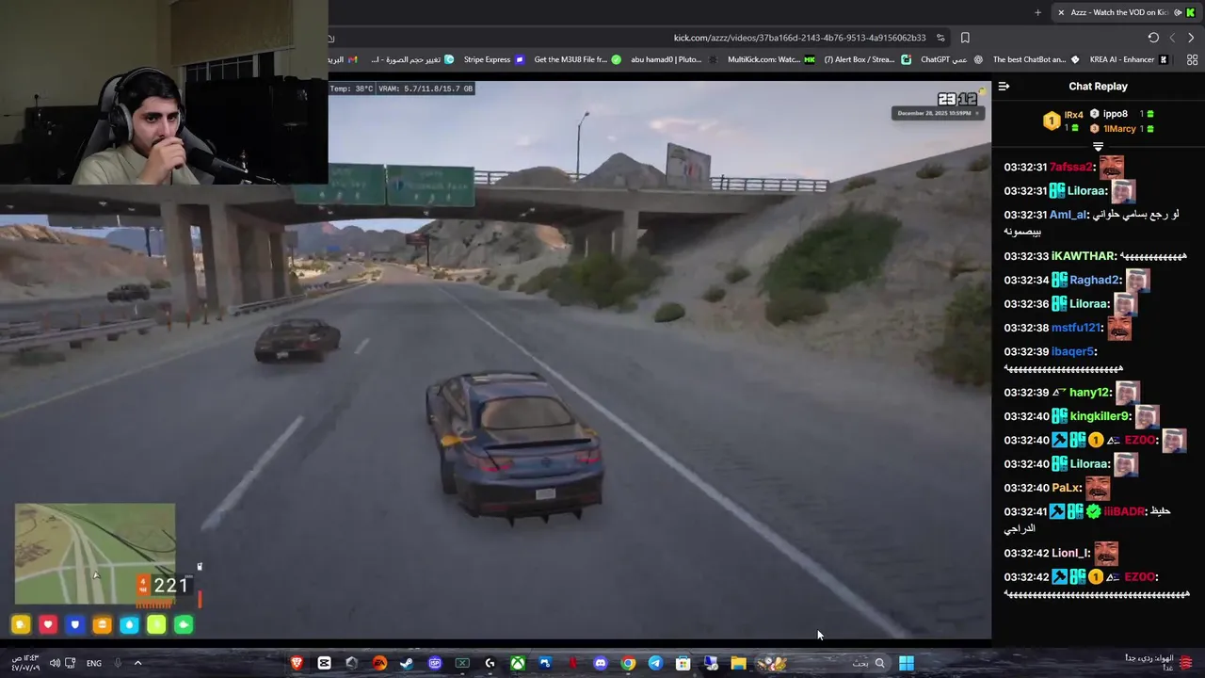
Task: Switch ENG keyboard language indicator
Action: pyautogui.click(x=94, y=663)
